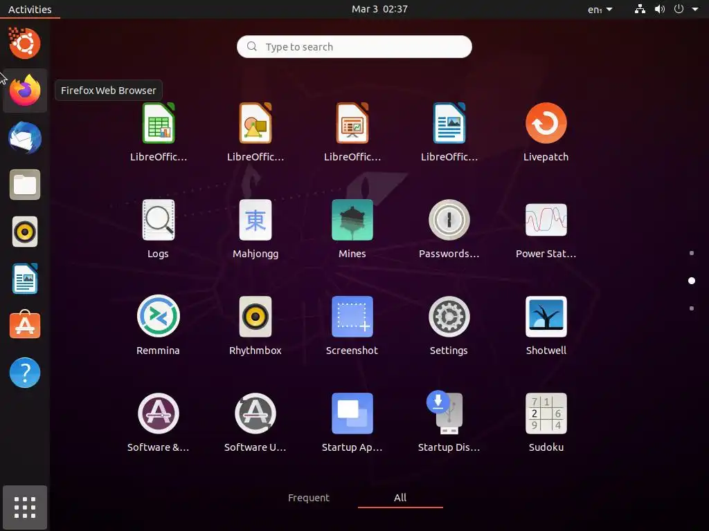This screenshot has width=709, height=531.
Task: Switch to the Frequent tab
Action: [309, 498]
